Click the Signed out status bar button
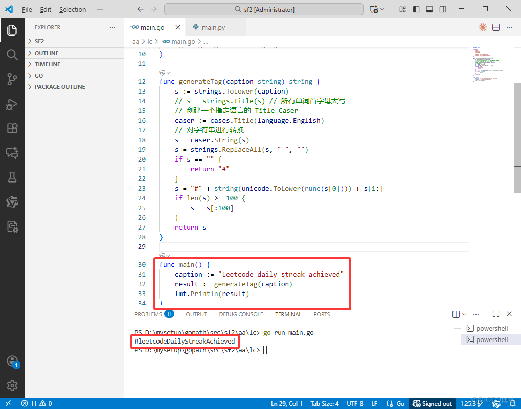This screenshot has height=409, width=521. click(433, 403)
